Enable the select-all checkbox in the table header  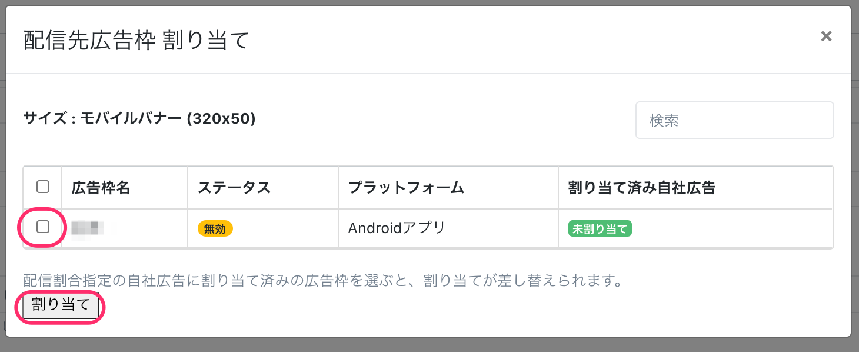pyautogui.click(x=42, y=187)
